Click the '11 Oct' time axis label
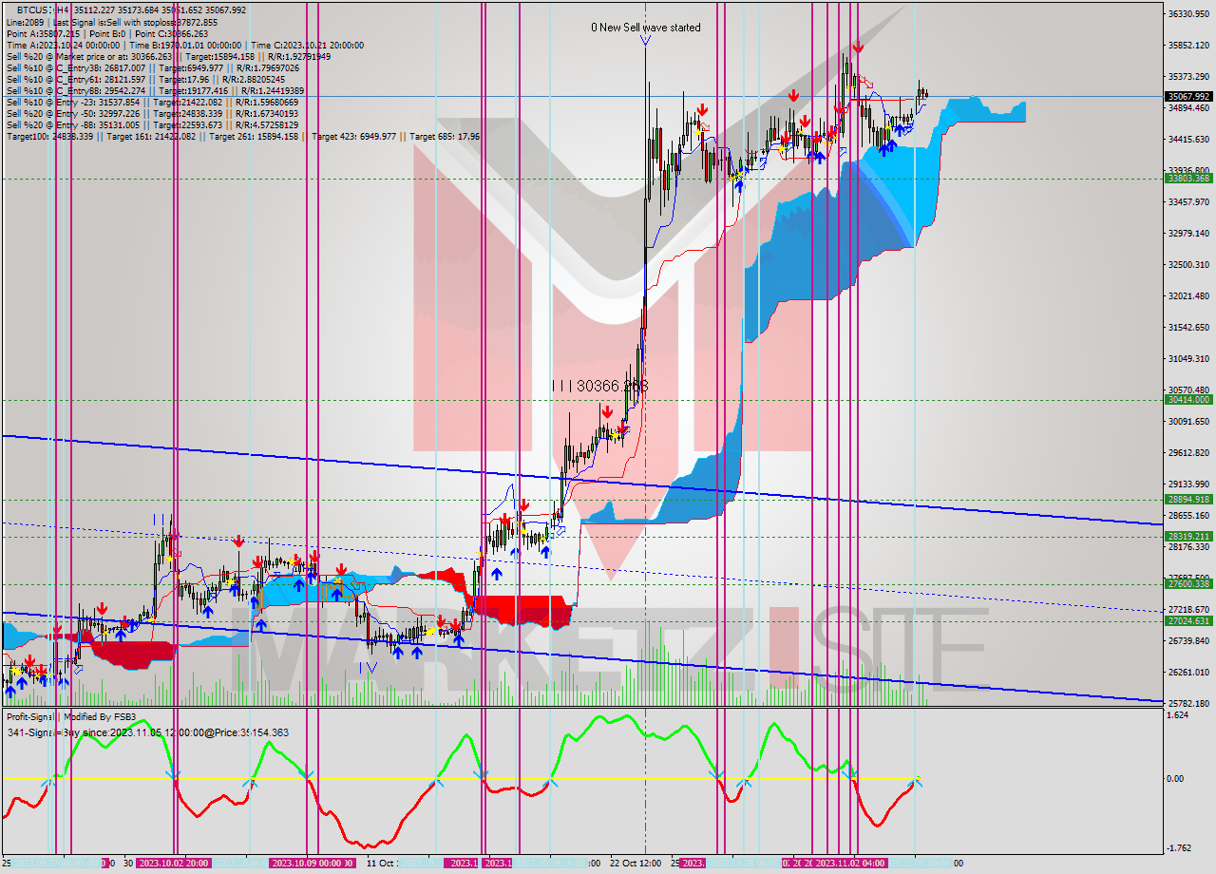The image size is (1216, 874). [381, 863]
